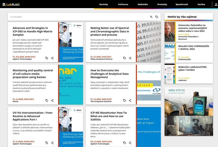Click 'CHEMAGAZÍN' source label under 16.2.2023
The image size is (218, 147).
[184, 59]
